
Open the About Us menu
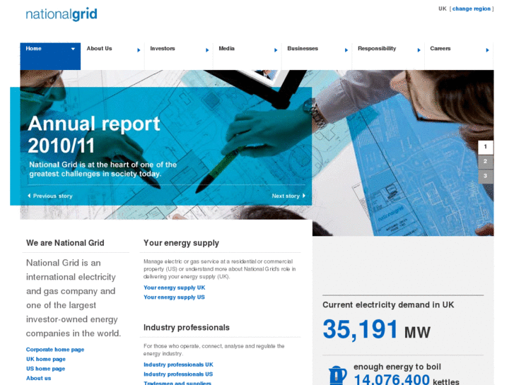[x=99, y=49]
